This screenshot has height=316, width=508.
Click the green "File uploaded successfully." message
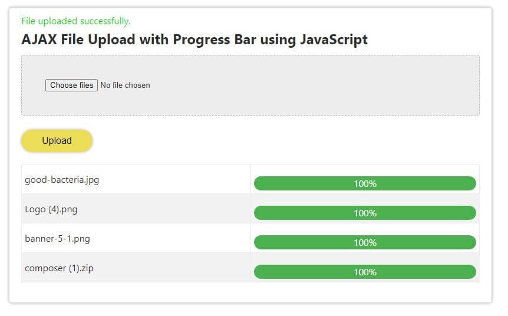pyautogui.click(x=76, y=21)
